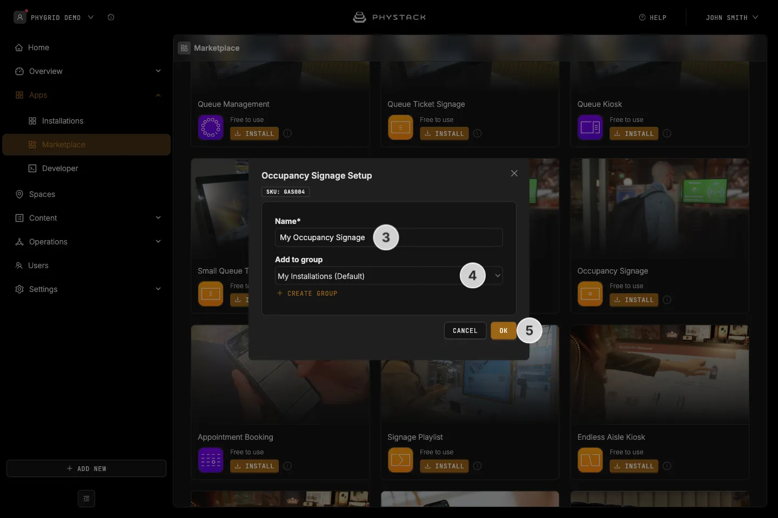
Task: Click the Queue Management app icon
Action: pos(211,127)
